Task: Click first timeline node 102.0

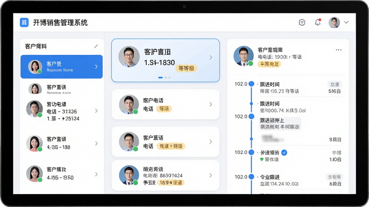Action: pyautogui.click(x=251, y=84)
